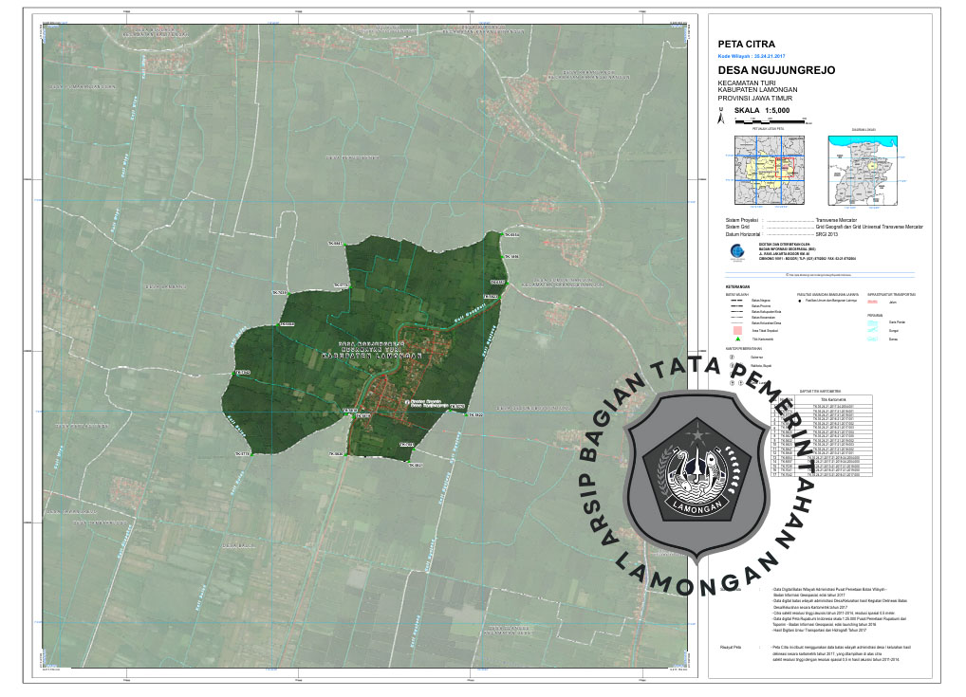The height and width of the screenshot is (697, 966).
Task: Click the black dot Fasilitas Umum legend symbol
Action: coord(799,300)
